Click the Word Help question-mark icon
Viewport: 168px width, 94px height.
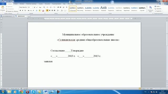coord(160,4)
